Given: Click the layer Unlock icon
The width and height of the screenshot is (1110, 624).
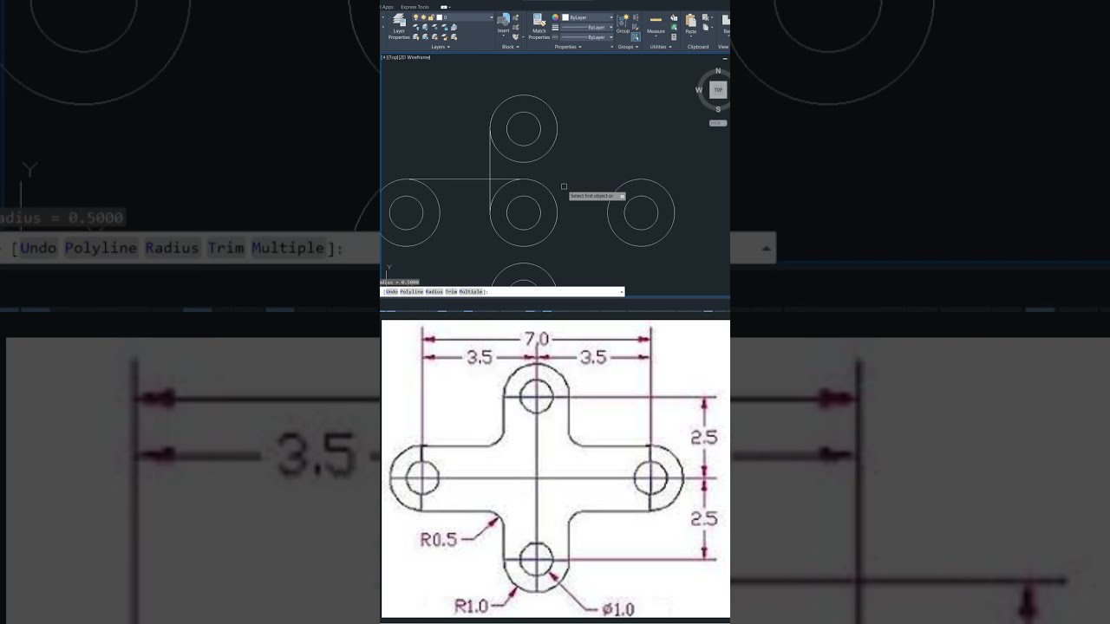Looking at the screenshot, I should point(444,37).
